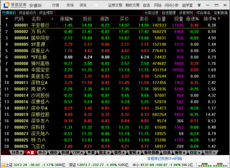The width and height of the screenshot is (230, 168).
Task: Sort by the 现价 column header
Action: click(87, 19)
